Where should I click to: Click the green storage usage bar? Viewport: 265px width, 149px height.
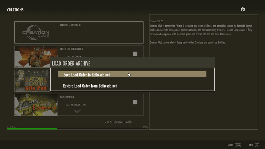(x=32, y=129)
